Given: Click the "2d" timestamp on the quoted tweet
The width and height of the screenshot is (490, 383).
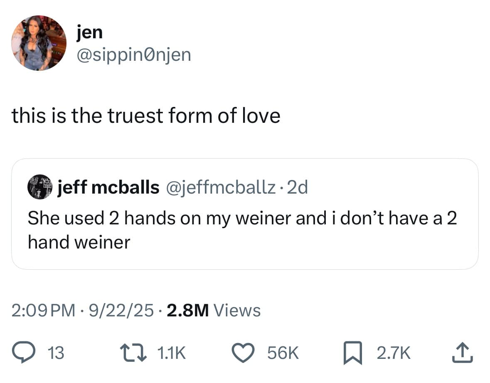Looking at the screenshot, I should 298,188.
